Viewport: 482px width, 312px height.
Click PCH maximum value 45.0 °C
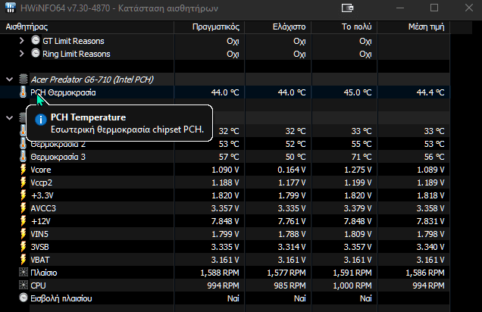358,92
